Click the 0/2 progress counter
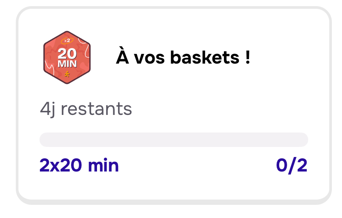The image size is (342, 218). pyautogui.click(x=292, y=166)
